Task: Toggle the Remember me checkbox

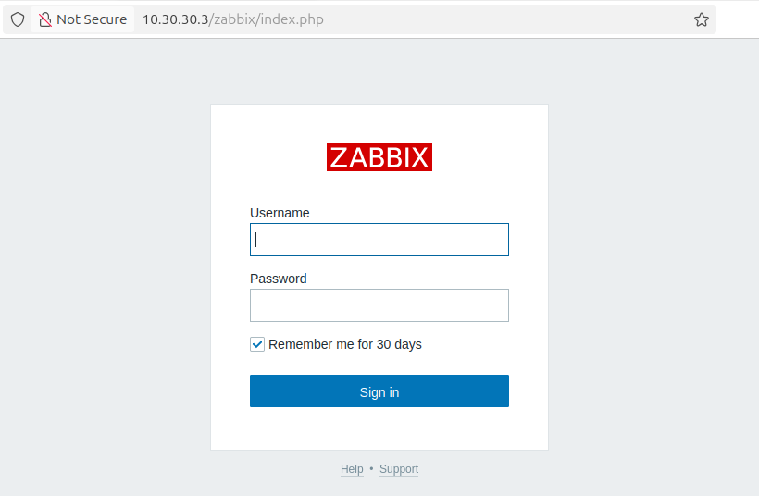Action: click(x=257, y=344)
